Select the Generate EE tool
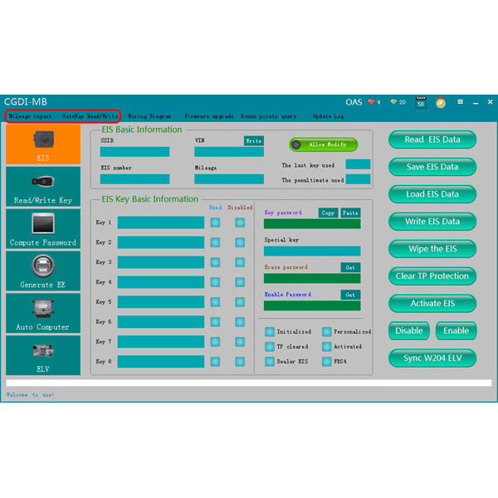Viewport: 498px width, 498px height. (43, 271)
